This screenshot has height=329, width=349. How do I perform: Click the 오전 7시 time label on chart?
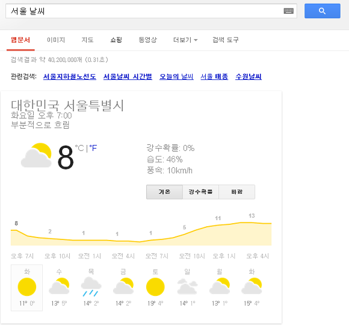[x=156, y=256]
